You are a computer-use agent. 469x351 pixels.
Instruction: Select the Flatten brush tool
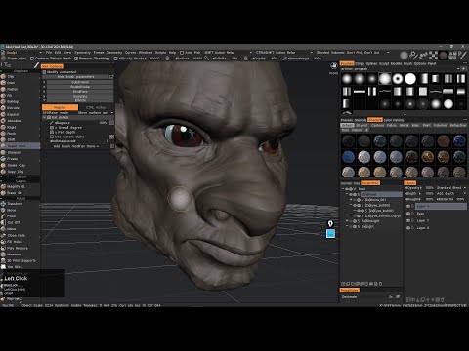click(x=12, y=89)
